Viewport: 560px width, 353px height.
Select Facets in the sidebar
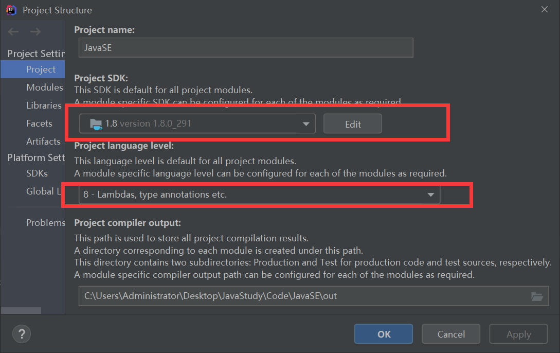click(x=39, y=123)
